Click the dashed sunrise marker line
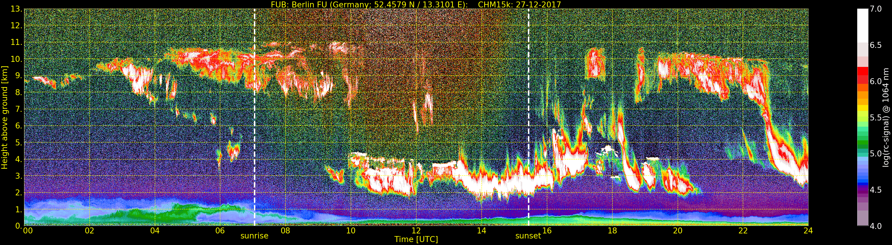This screenshot has width=892, height=245. pos(254,117)
